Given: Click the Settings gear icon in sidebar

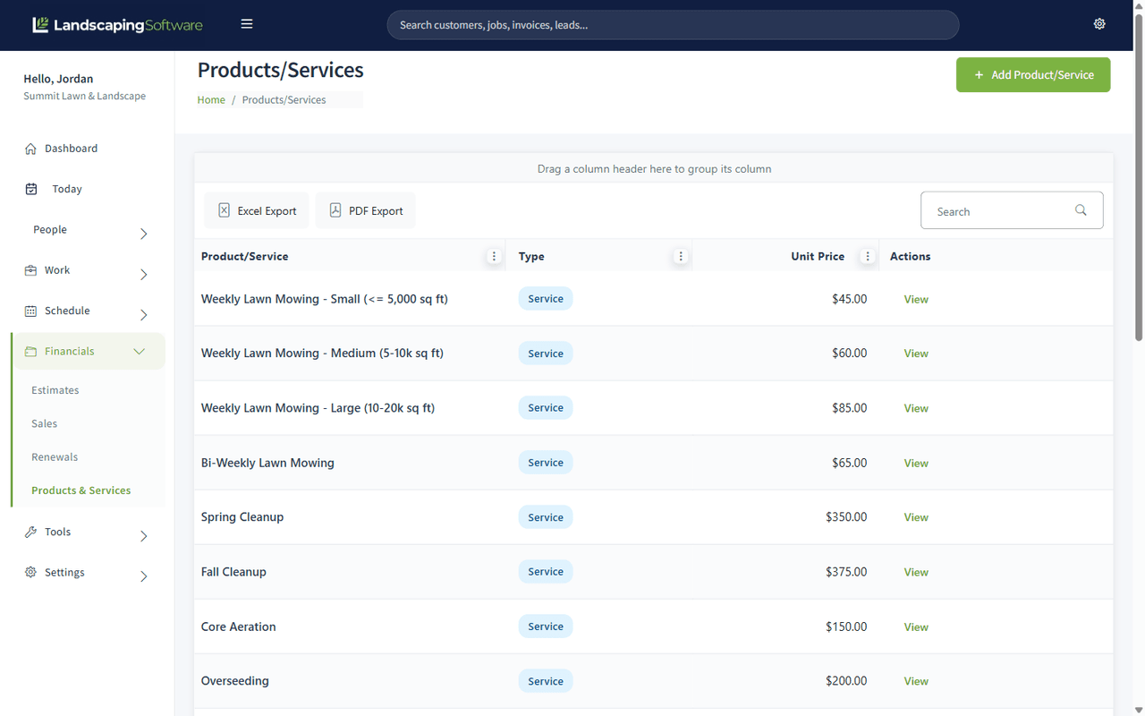Looking at the screenshot, I should (30, 572).
